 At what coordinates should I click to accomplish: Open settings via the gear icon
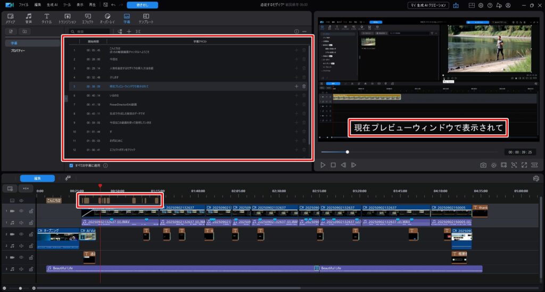tap(481, 5)
